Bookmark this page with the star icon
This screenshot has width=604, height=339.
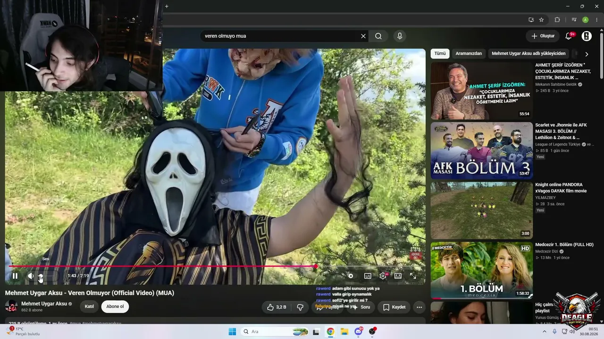click(541, 20)
